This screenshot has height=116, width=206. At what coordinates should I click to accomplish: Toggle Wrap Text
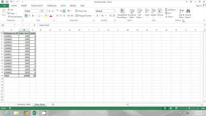pos(81,11)
